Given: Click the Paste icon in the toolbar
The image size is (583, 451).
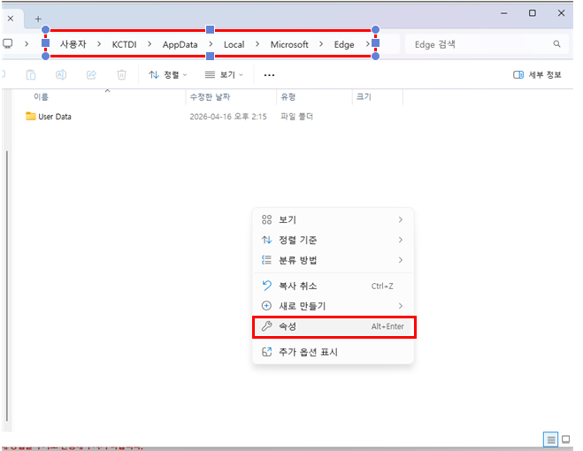Looking at the screenshot, I should 31,75.
